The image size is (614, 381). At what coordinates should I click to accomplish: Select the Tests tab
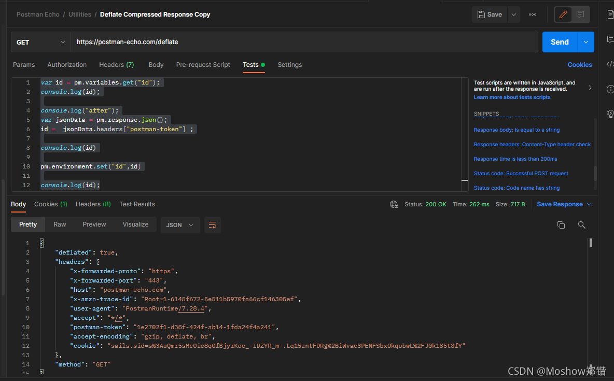(254, 65)
